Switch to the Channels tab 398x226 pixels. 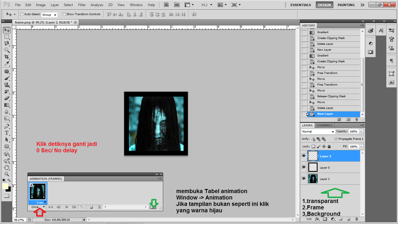pyautogui.click(x=324, y=125)
